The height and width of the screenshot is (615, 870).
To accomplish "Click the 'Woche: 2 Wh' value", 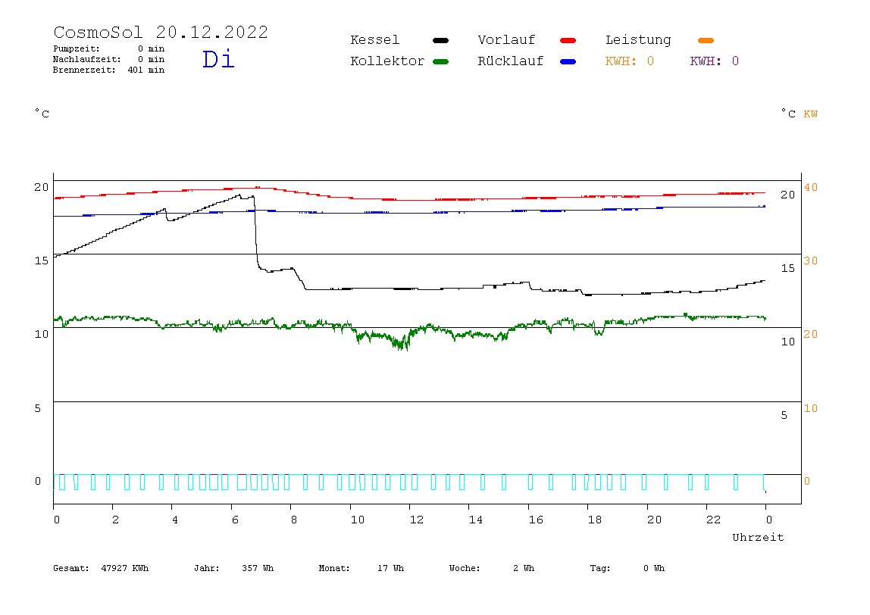I will pyautogui.click(x=492, y=568).
